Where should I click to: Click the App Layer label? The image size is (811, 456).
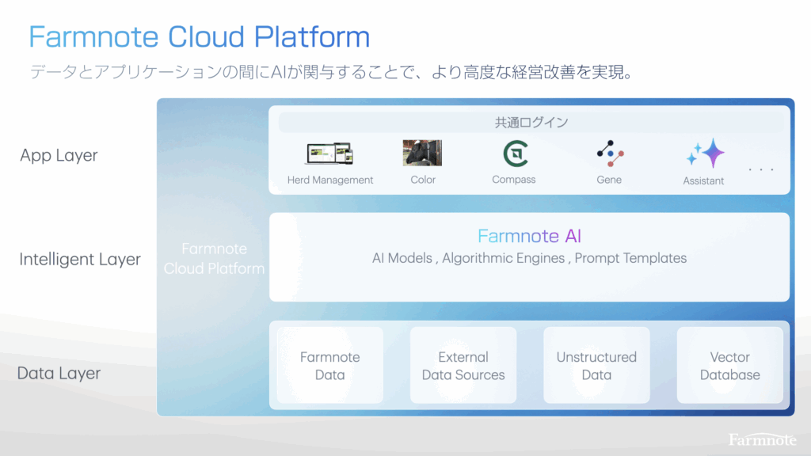click(x=59, y=155)
